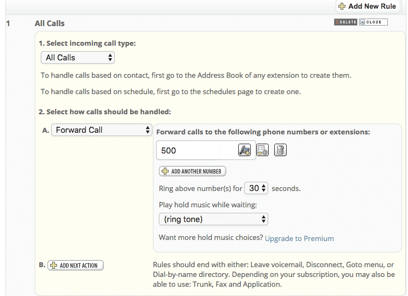Open the Forward Call action dropdown

[x=102, y=130]
